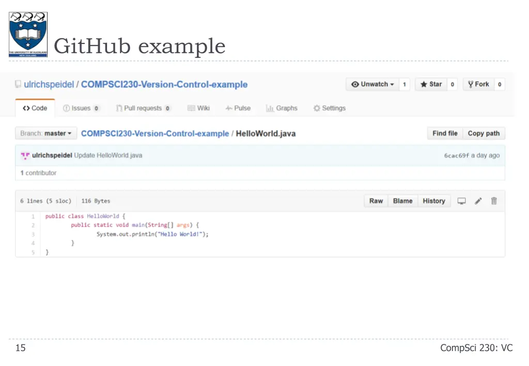Click the fork count 0
This screenshot has width=529, height=366.
tap(500, 84)
